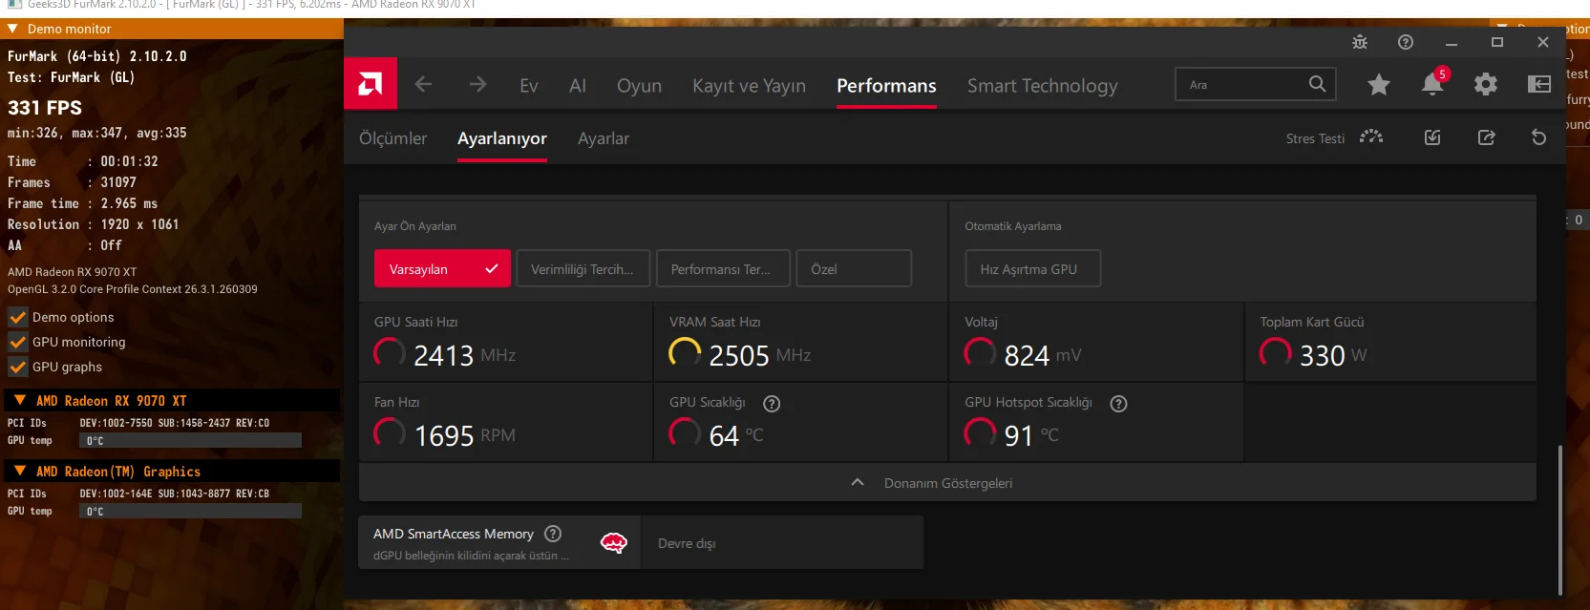The width and height of the screenshot is (1590, 610).
Task: Open the AI tab
Action: point(578,86)
